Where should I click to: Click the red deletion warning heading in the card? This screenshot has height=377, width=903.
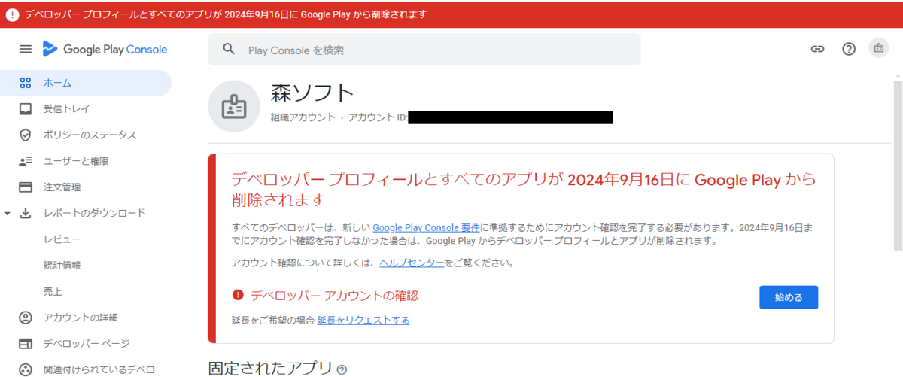[524, 190]
